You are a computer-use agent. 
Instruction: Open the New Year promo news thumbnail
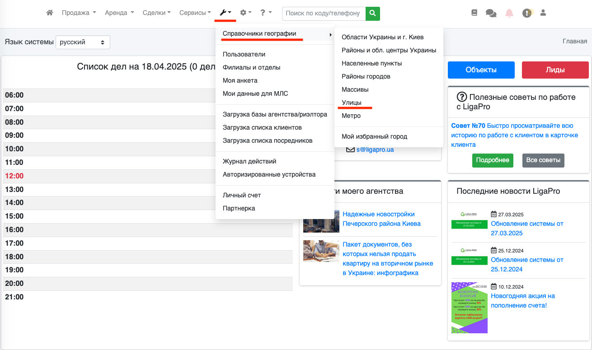tap(469, 308)
